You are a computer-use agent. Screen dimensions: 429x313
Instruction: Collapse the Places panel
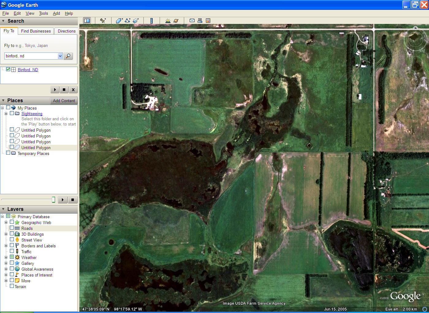(3, 100)
